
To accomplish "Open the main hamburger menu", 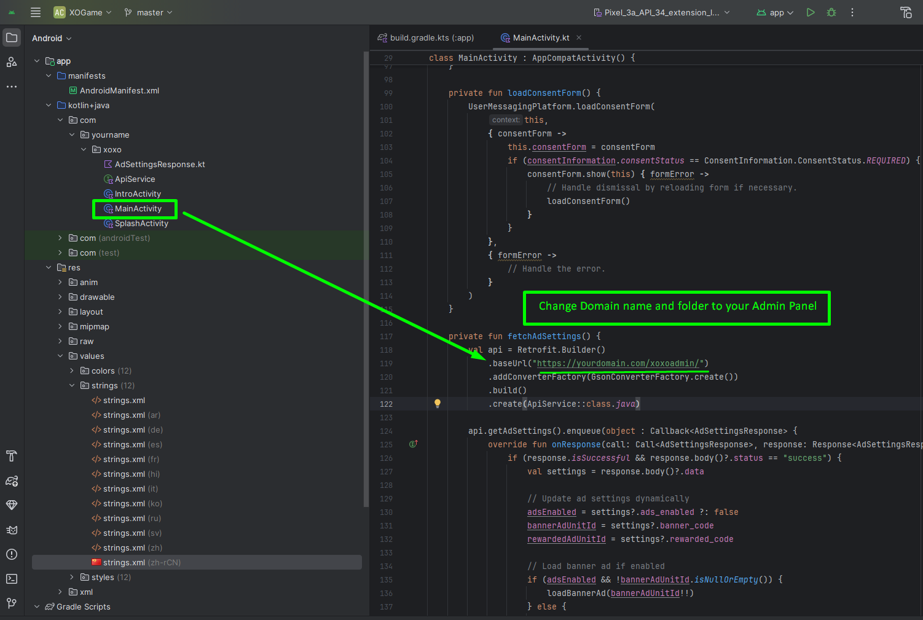I will (36, 12).
